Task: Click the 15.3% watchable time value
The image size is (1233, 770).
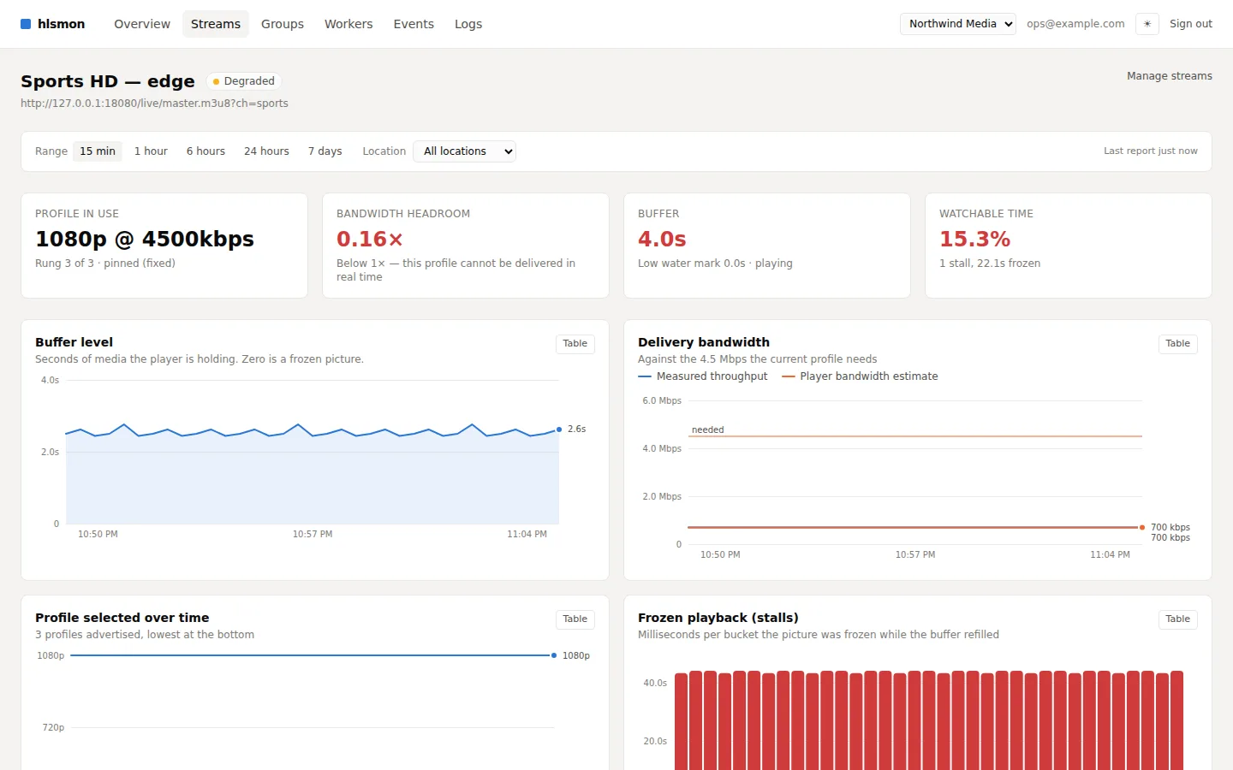Action: tap(974, 239)
